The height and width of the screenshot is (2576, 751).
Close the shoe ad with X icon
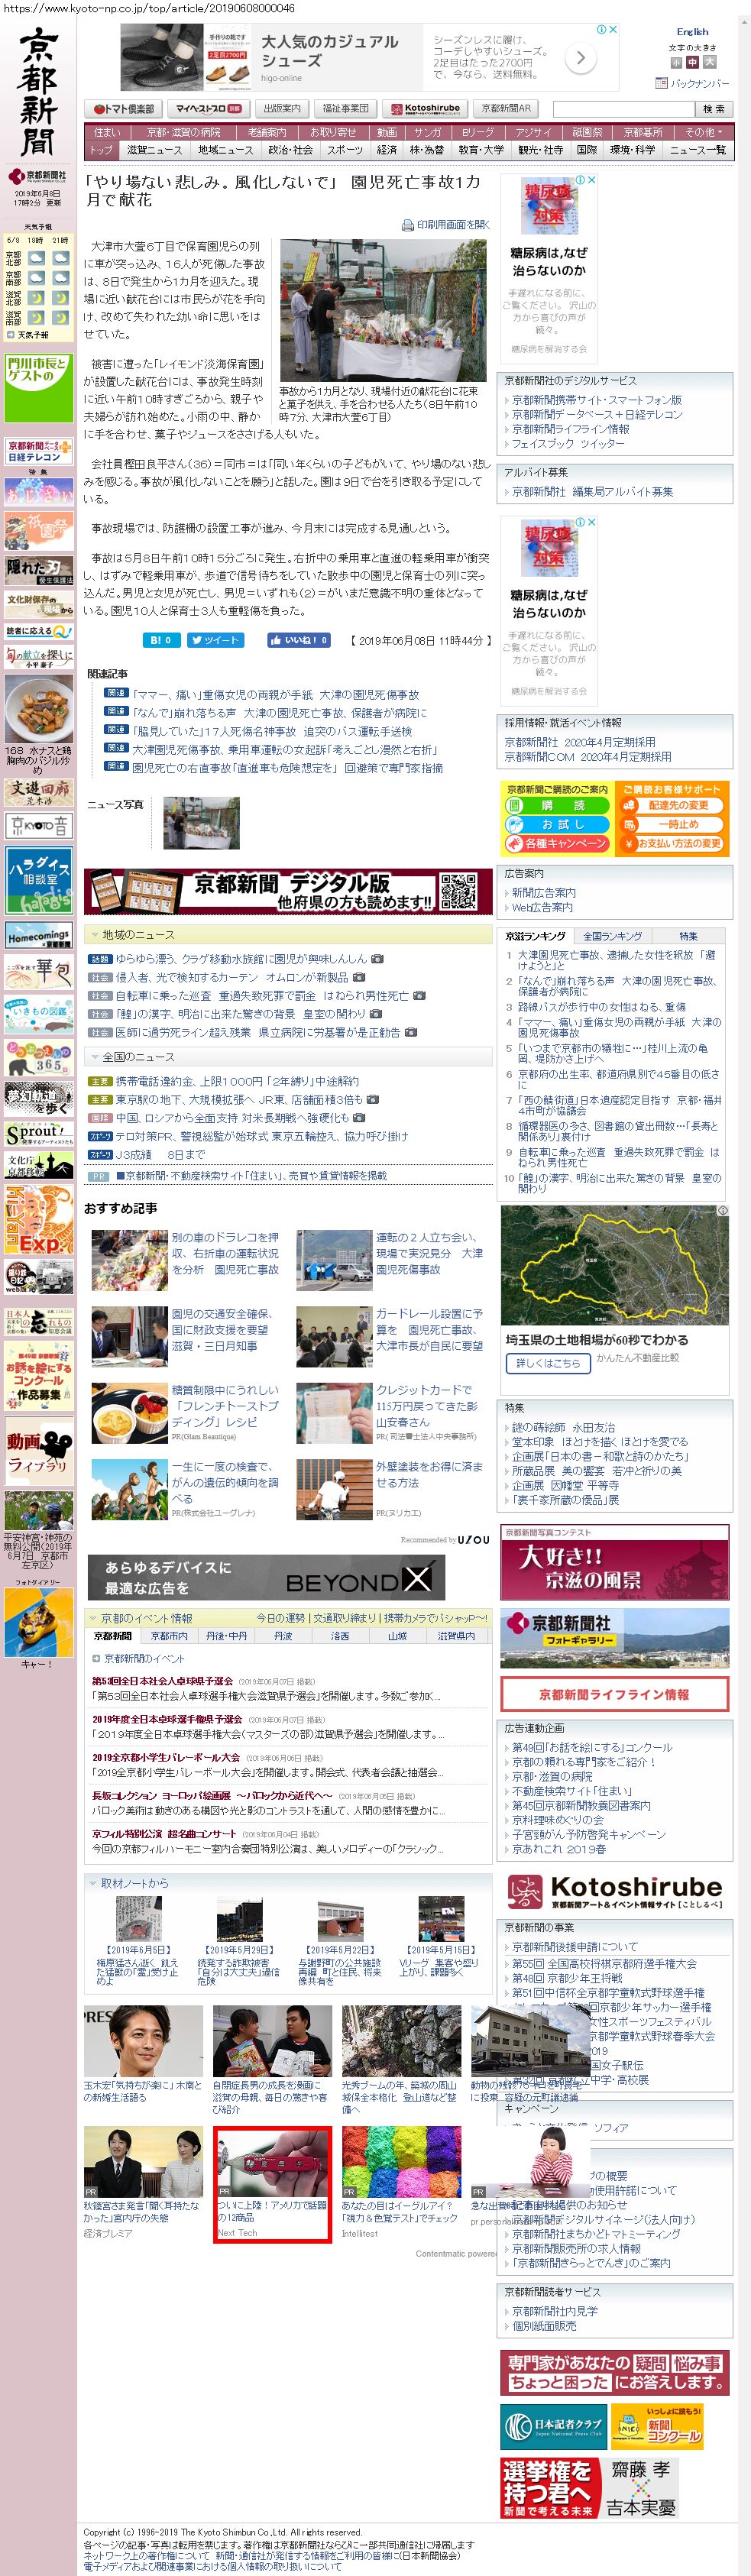coord(613,30)
